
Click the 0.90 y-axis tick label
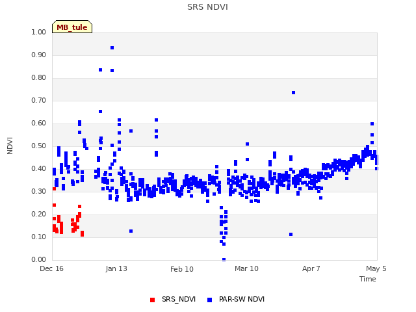click(x=38, y=55)
